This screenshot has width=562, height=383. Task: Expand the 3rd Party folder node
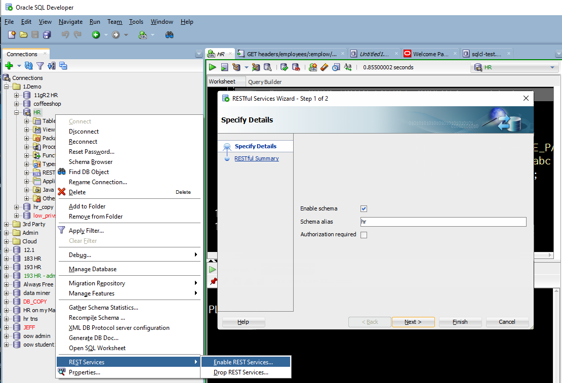(7, 224)
